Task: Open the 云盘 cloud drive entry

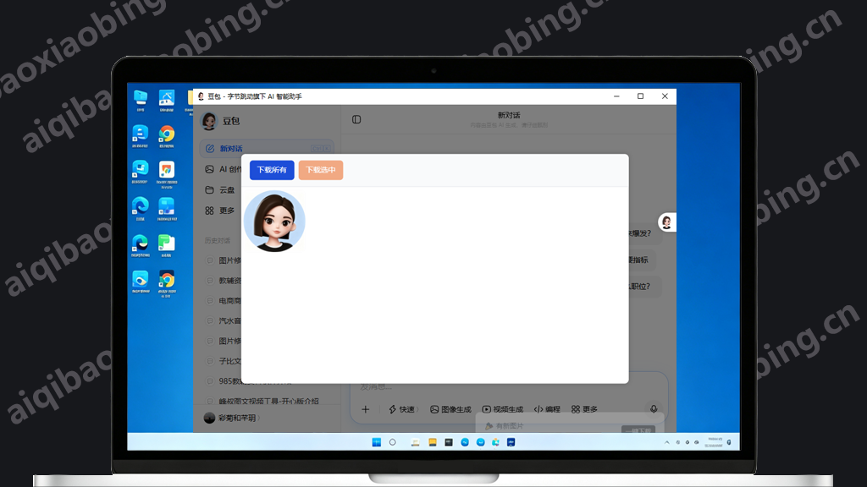Action: click(220, 190)
